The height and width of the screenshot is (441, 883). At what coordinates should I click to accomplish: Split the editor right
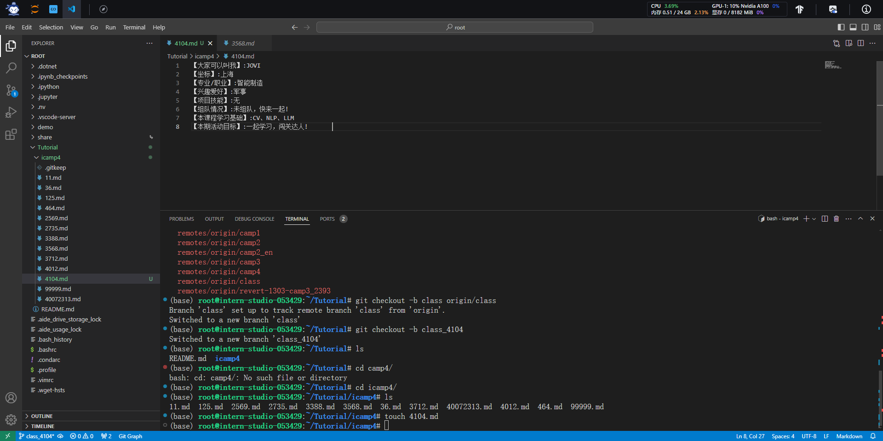tap(861, 43)
